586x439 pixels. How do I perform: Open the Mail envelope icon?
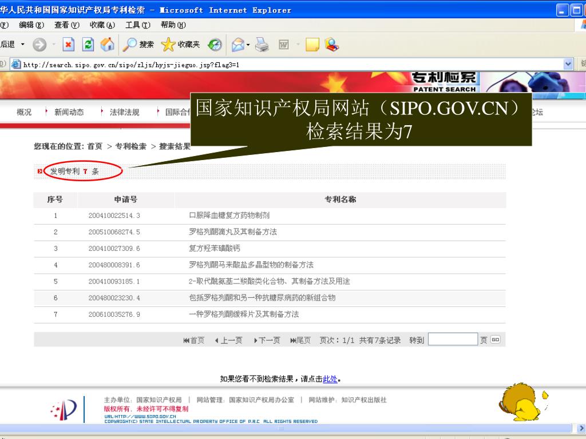[x=237, y=45]
